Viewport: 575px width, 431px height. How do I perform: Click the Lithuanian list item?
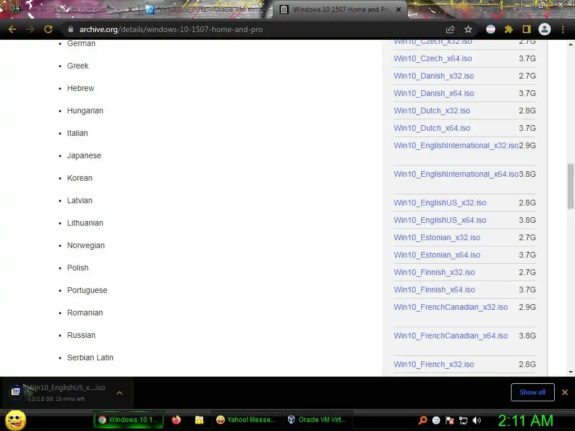pyautogui.click(x=85, y=223)
